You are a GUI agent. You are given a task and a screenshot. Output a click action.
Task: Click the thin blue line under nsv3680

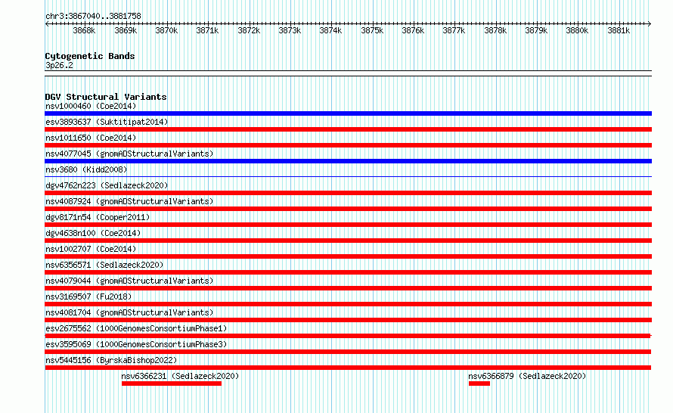pyautogui.click(x=348, y=176)
